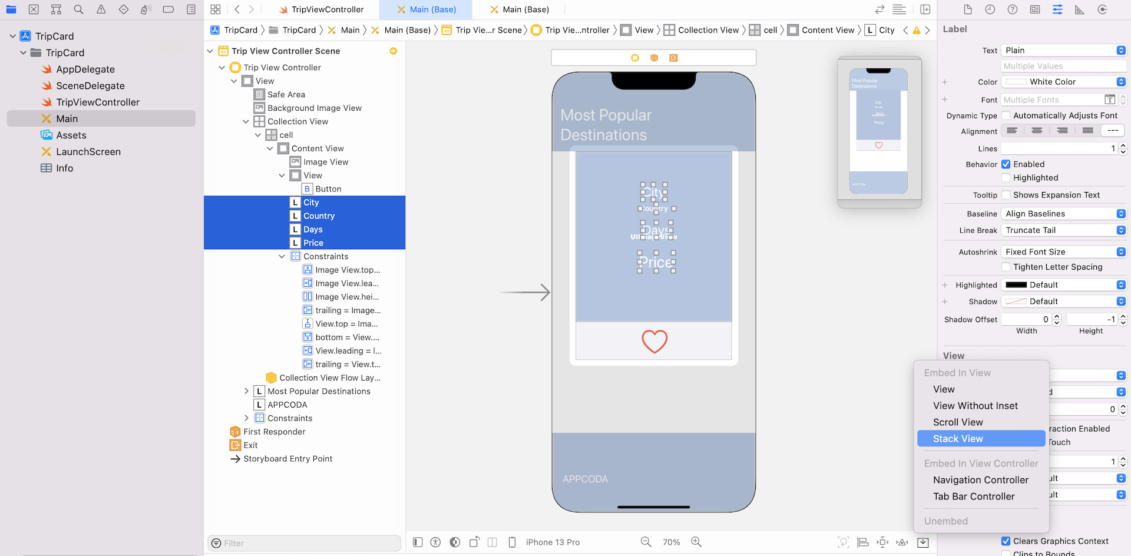Screen dimensions: 1131x556
Task: Switch to the Size inspector
Action: (1079, 9)
